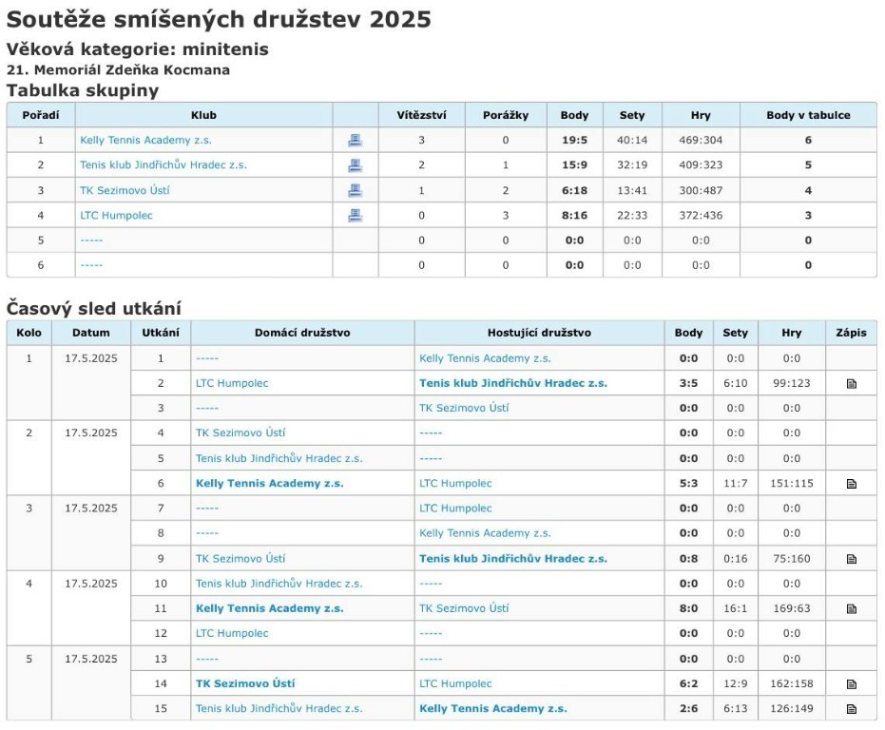885x730 pixels.
Task: Click the Pořadí column header
Action: [x=41, y=115]
